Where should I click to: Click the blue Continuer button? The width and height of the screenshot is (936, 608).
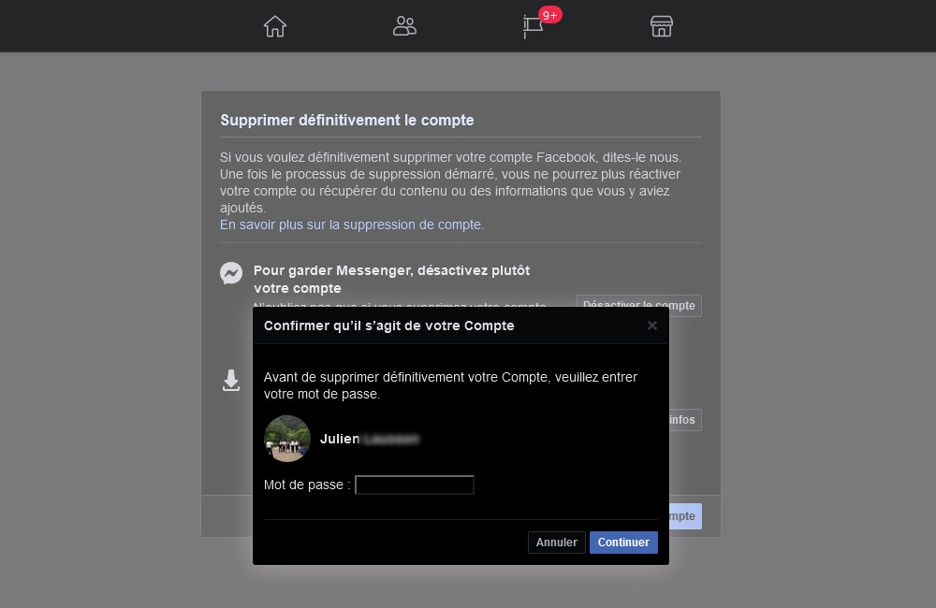(623, 543)
